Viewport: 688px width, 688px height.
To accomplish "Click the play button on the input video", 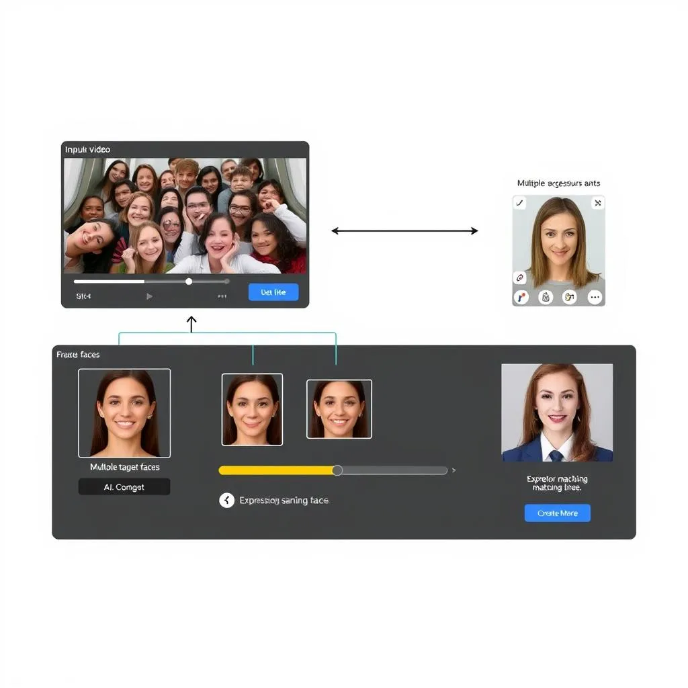I will pyautogui.click(x=149, y=296).
